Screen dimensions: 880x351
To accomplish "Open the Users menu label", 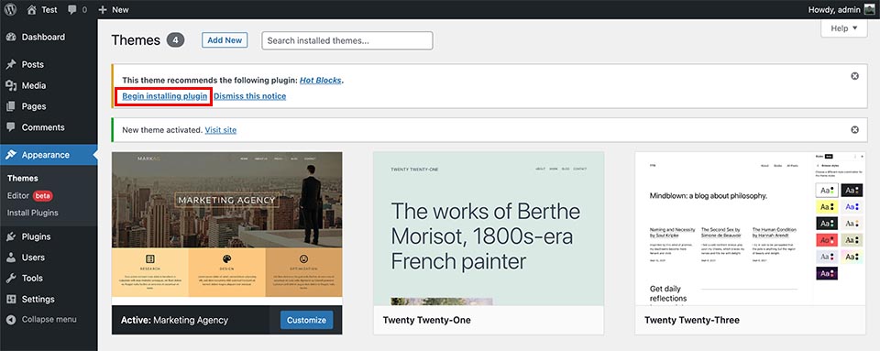I will [33, 258].
